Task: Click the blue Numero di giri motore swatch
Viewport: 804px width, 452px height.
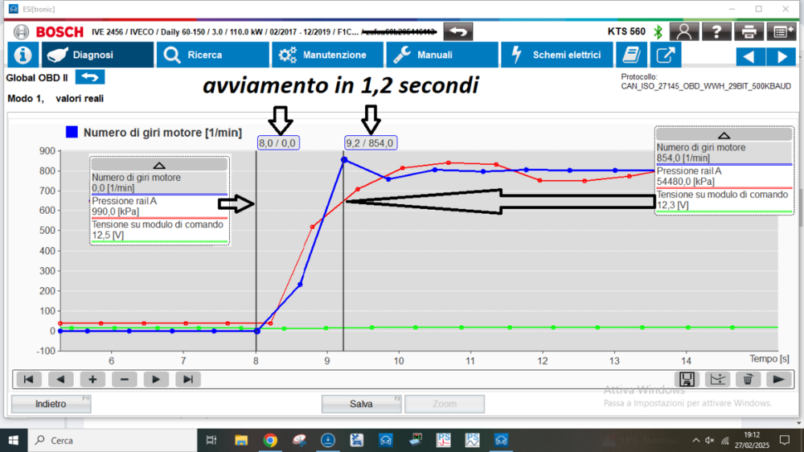Action: click(72, 133)
